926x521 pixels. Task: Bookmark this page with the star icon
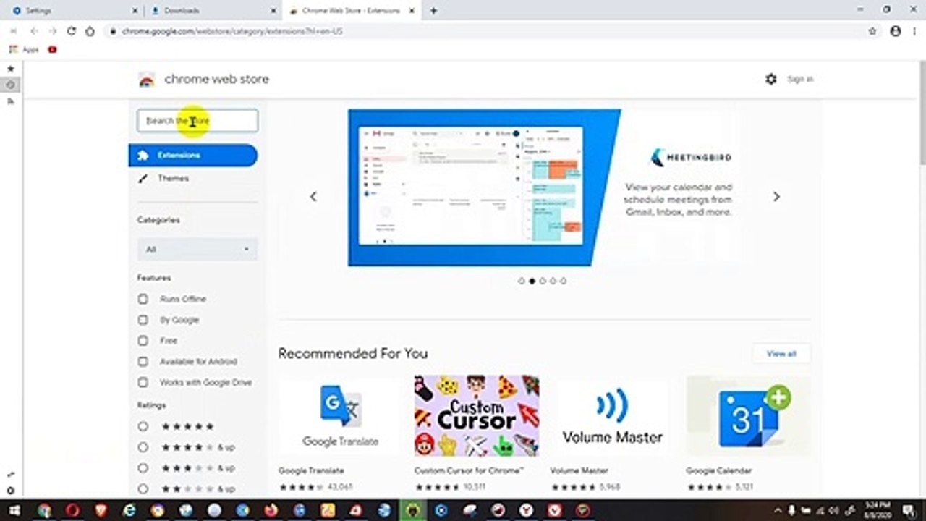(x=872, y=31)
